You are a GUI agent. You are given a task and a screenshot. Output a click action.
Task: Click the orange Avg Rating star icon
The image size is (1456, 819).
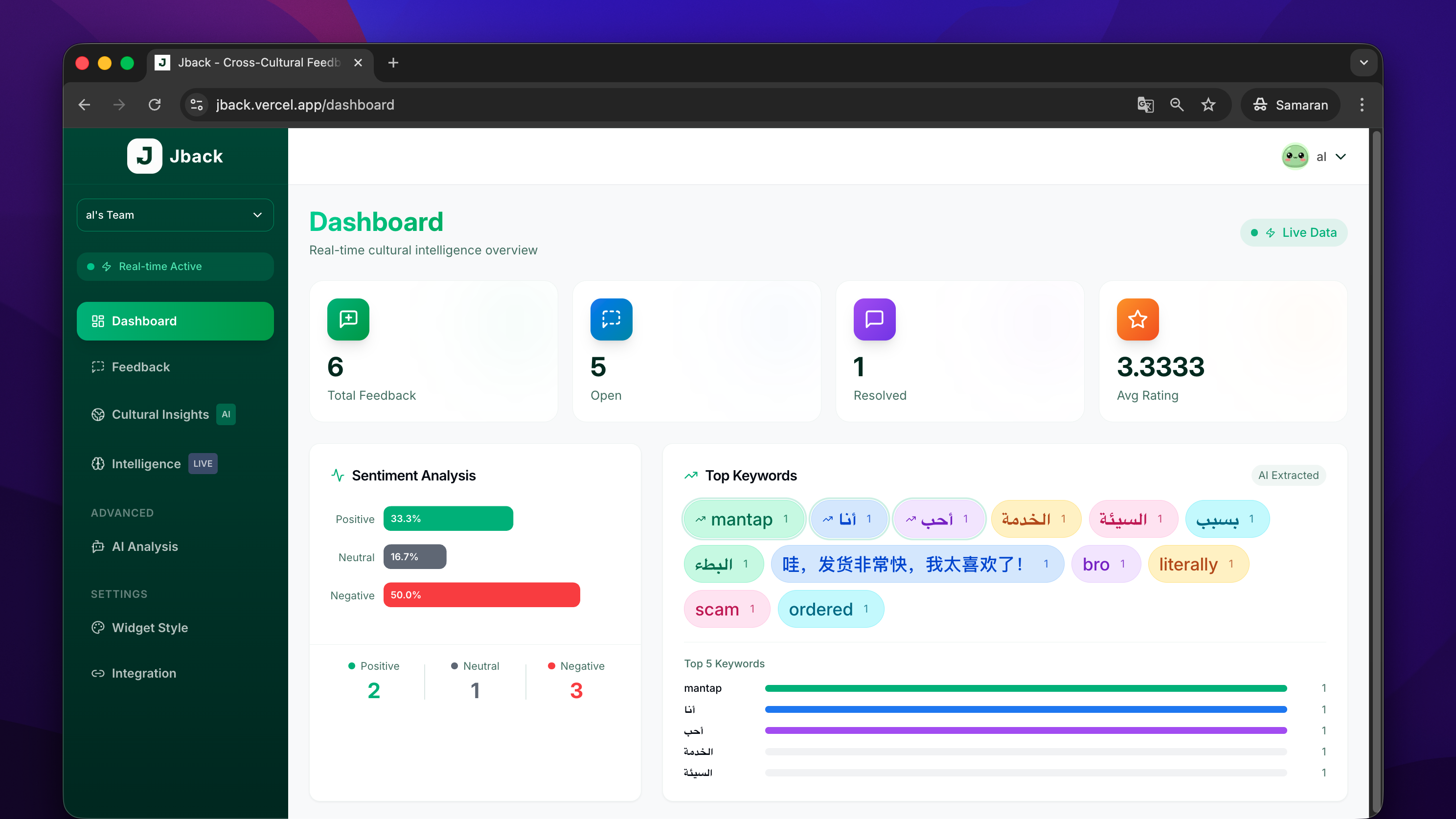[x=1137, y=319]
